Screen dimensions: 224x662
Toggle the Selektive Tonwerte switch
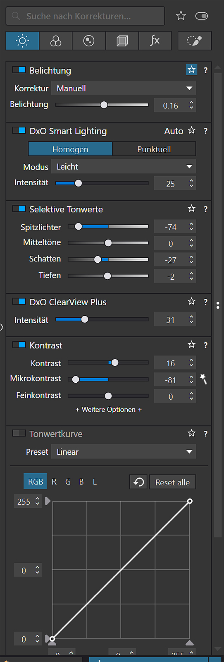pos(19,209)
